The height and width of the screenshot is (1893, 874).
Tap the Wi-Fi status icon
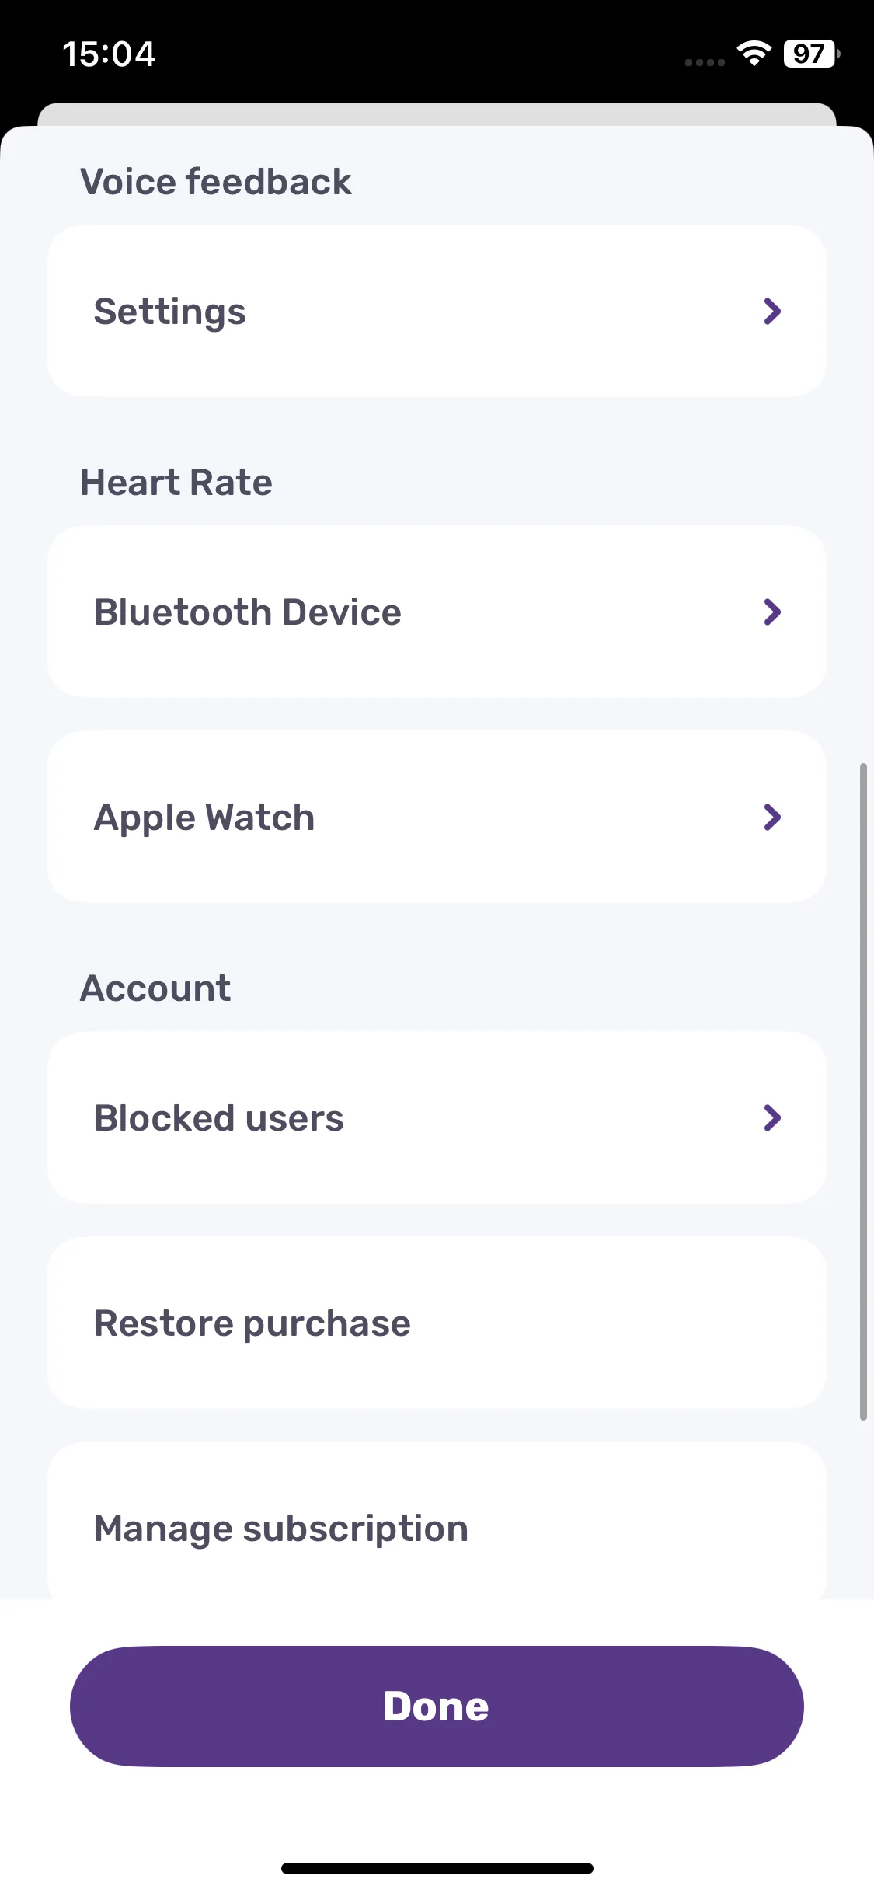(x=754, y=54)
